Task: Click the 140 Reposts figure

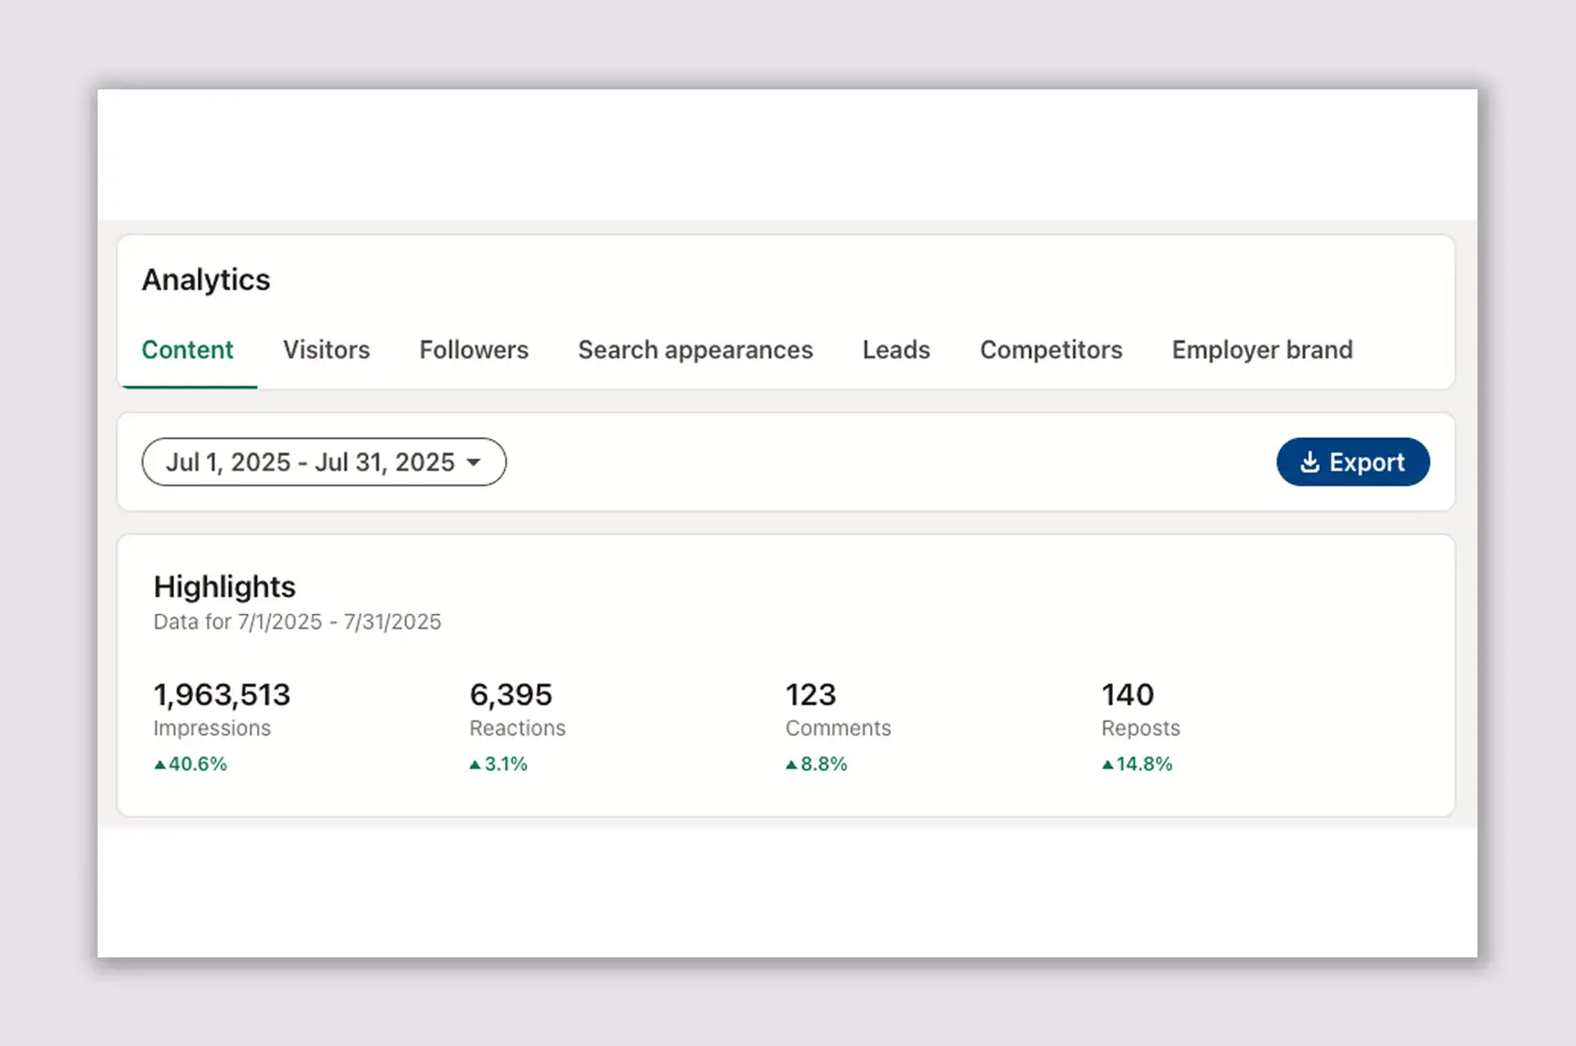Action: [x=1127, y=695]
